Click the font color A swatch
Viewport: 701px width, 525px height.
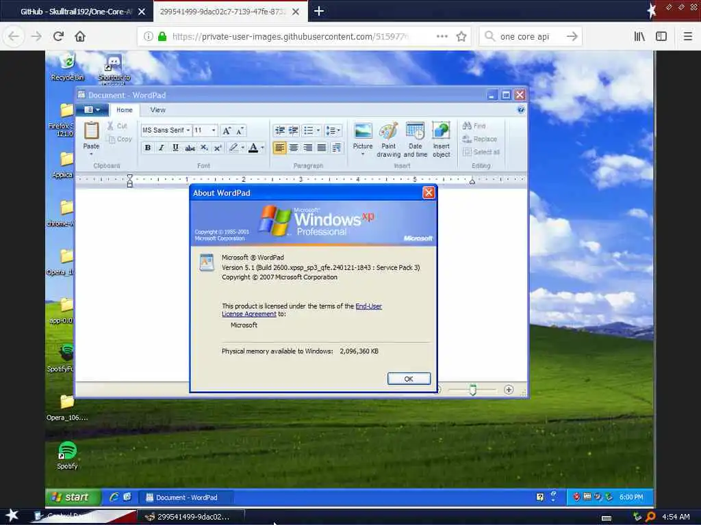coord(253,148)
